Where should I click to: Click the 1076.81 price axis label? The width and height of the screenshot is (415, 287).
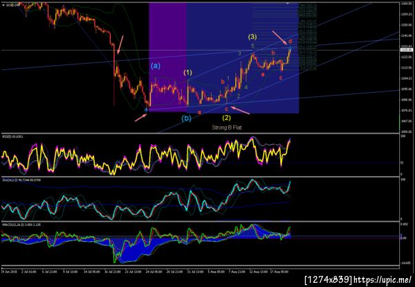(406, 110)
